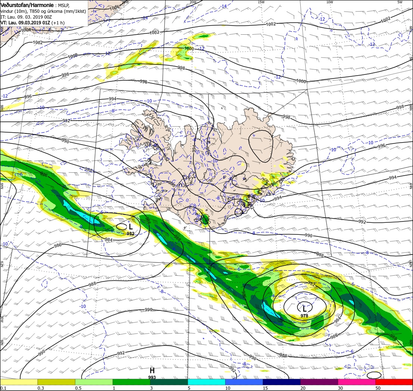
Task: Pick the light green 0.5 mm legend swatch
Action: [94, 382]
